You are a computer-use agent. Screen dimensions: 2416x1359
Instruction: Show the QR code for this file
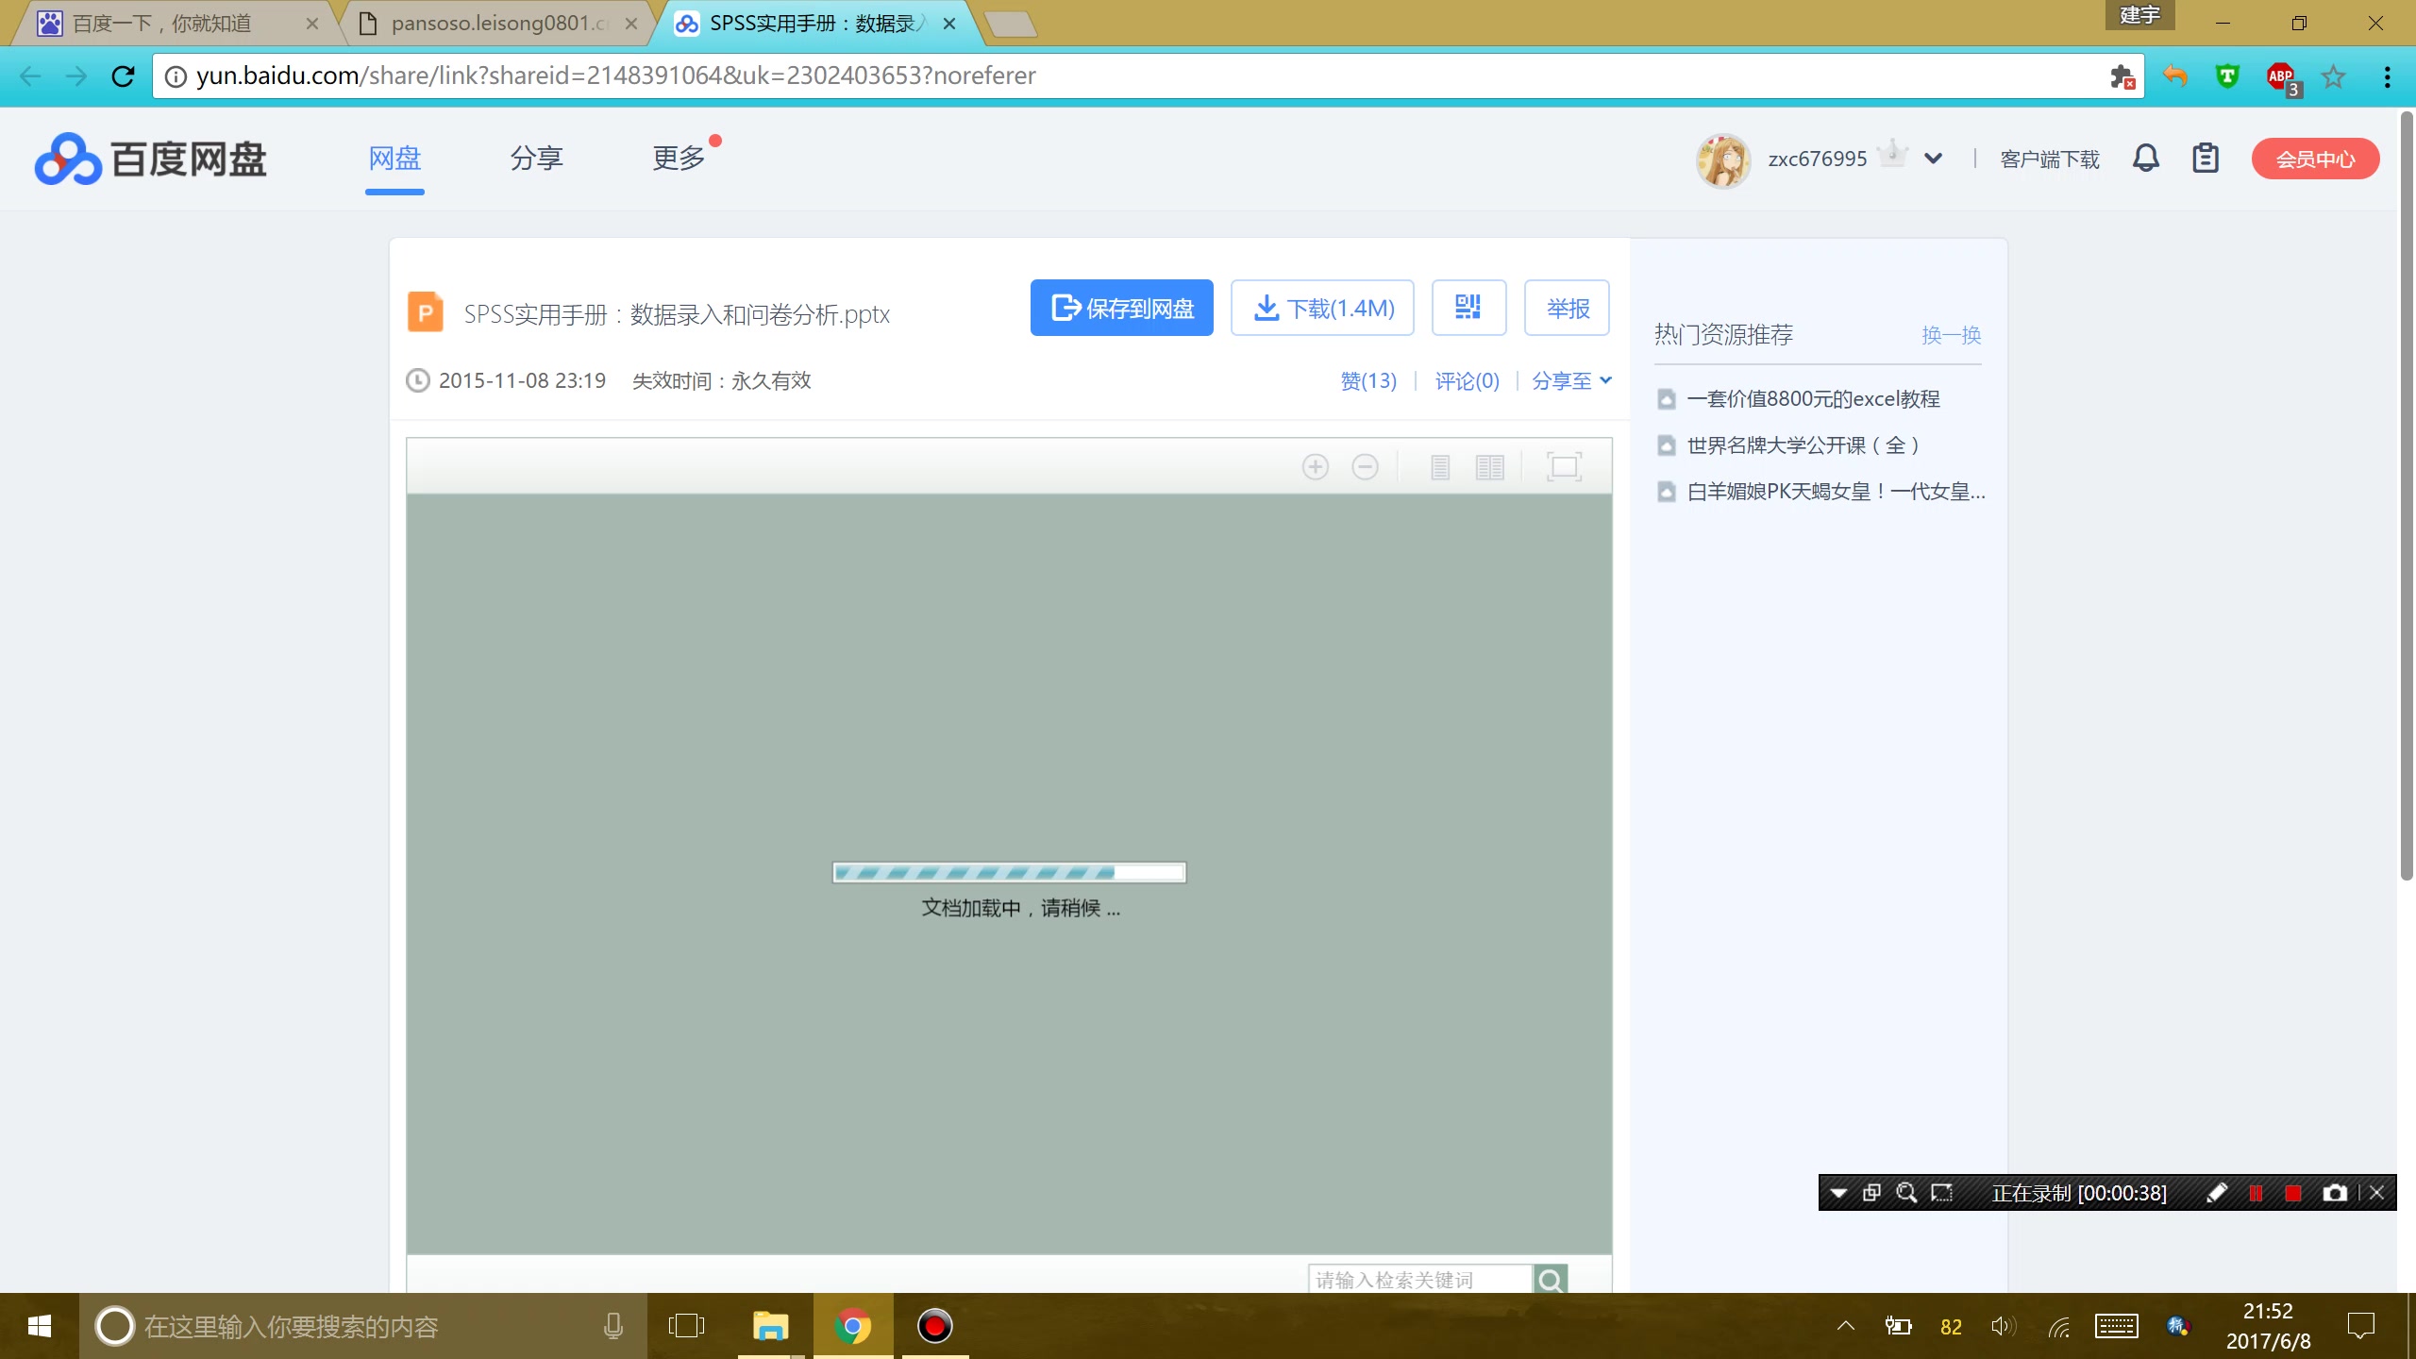(1468, 308)
